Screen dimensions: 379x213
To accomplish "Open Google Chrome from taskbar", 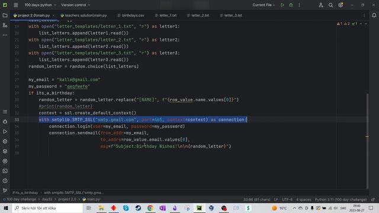I will coord(150,208).
